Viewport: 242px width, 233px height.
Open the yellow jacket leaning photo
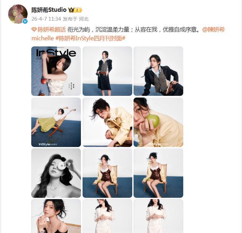tap(107, 122)
